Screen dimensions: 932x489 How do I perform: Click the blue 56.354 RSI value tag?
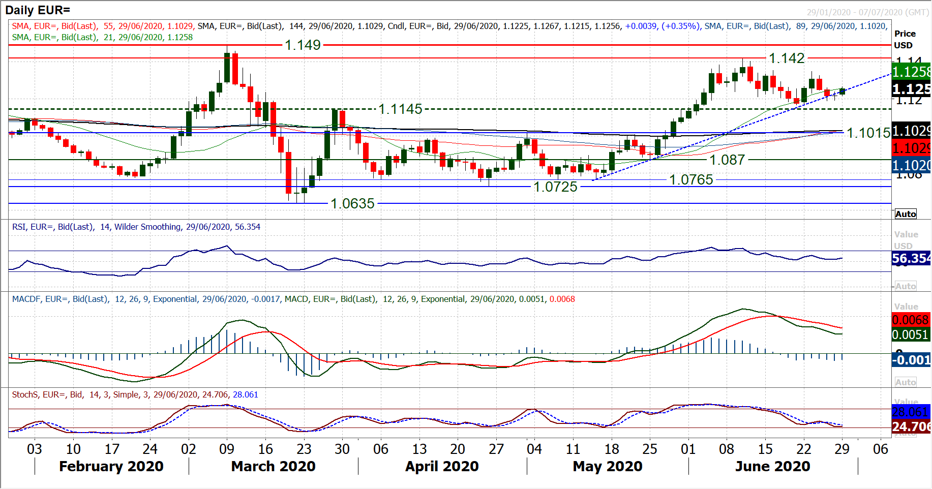click(x=911, y=258)
